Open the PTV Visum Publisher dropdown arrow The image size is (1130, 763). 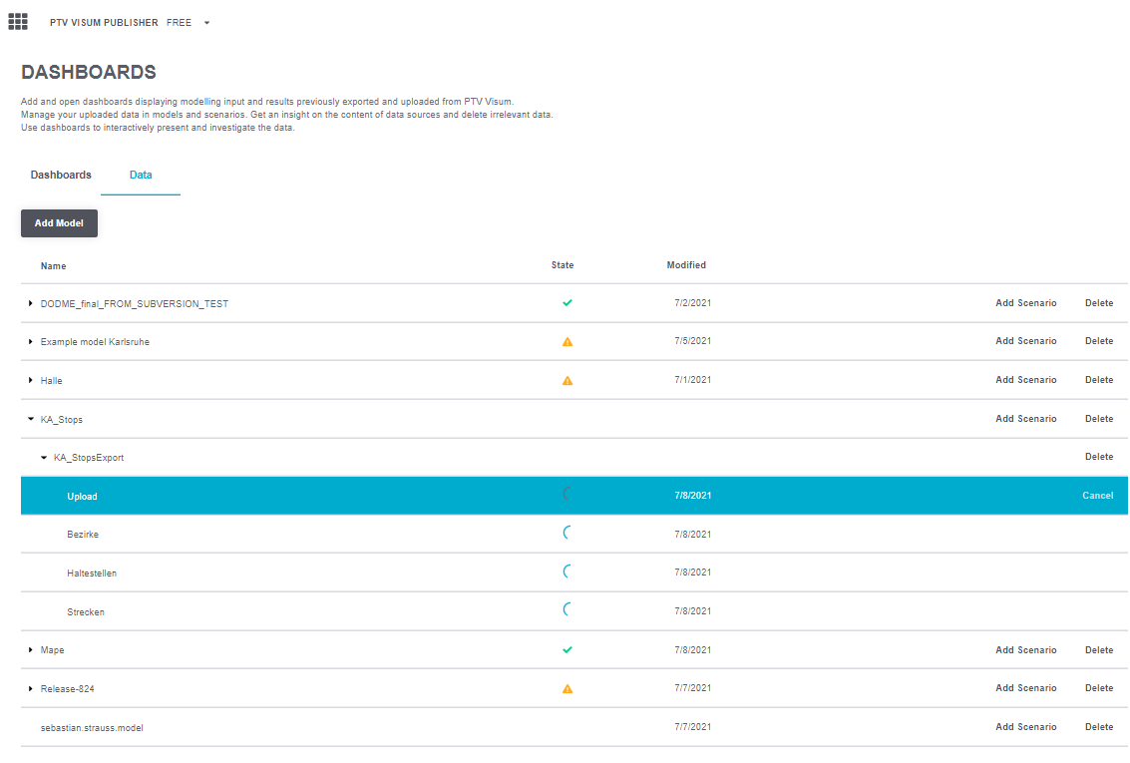pos(206,23)
